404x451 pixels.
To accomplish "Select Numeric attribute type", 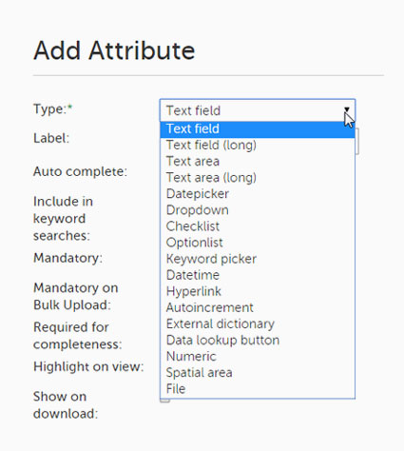I will point(258,357).
